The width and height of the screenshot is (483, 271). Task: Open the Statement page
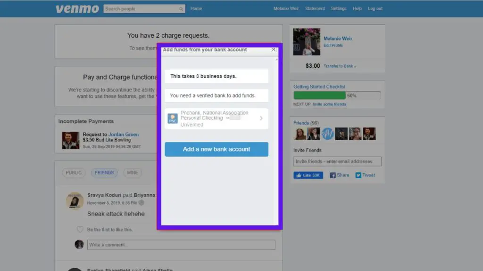[315, 8]
